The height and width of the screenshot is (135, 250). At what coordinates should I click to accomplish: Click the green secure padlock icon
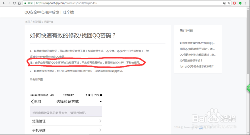click(25, 3)
